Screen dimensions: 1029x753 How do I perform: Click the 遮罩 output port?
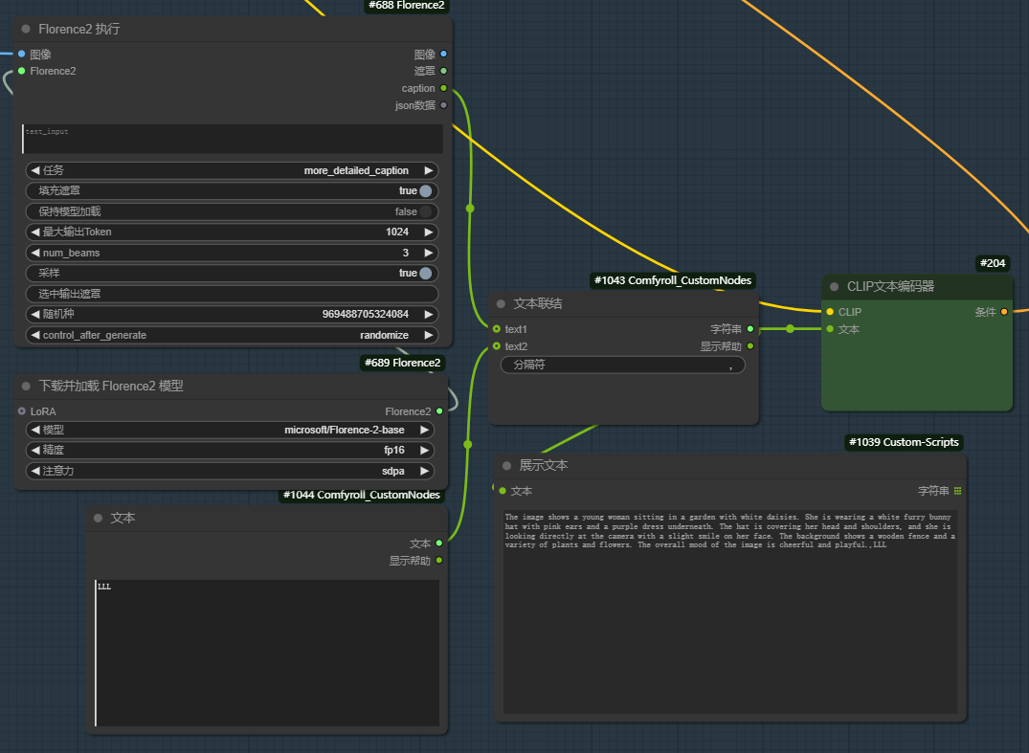click(x=443, y=71)
